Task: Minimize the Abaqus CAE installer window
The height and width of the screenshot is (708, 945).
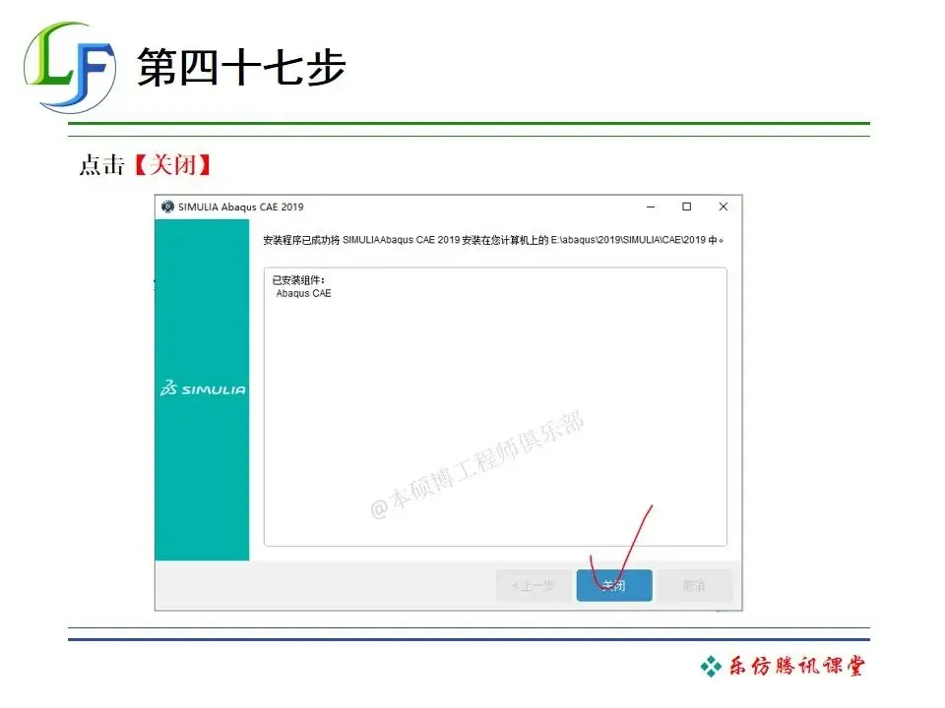Action: (x=651, y=206)
